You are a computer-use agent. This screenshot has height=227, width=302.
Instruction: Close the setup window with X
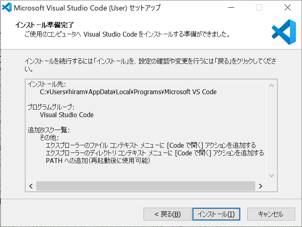(x=287, y=8)
